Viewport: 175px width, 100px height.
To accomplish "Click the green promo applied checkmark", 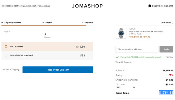I will pos(117,57).
